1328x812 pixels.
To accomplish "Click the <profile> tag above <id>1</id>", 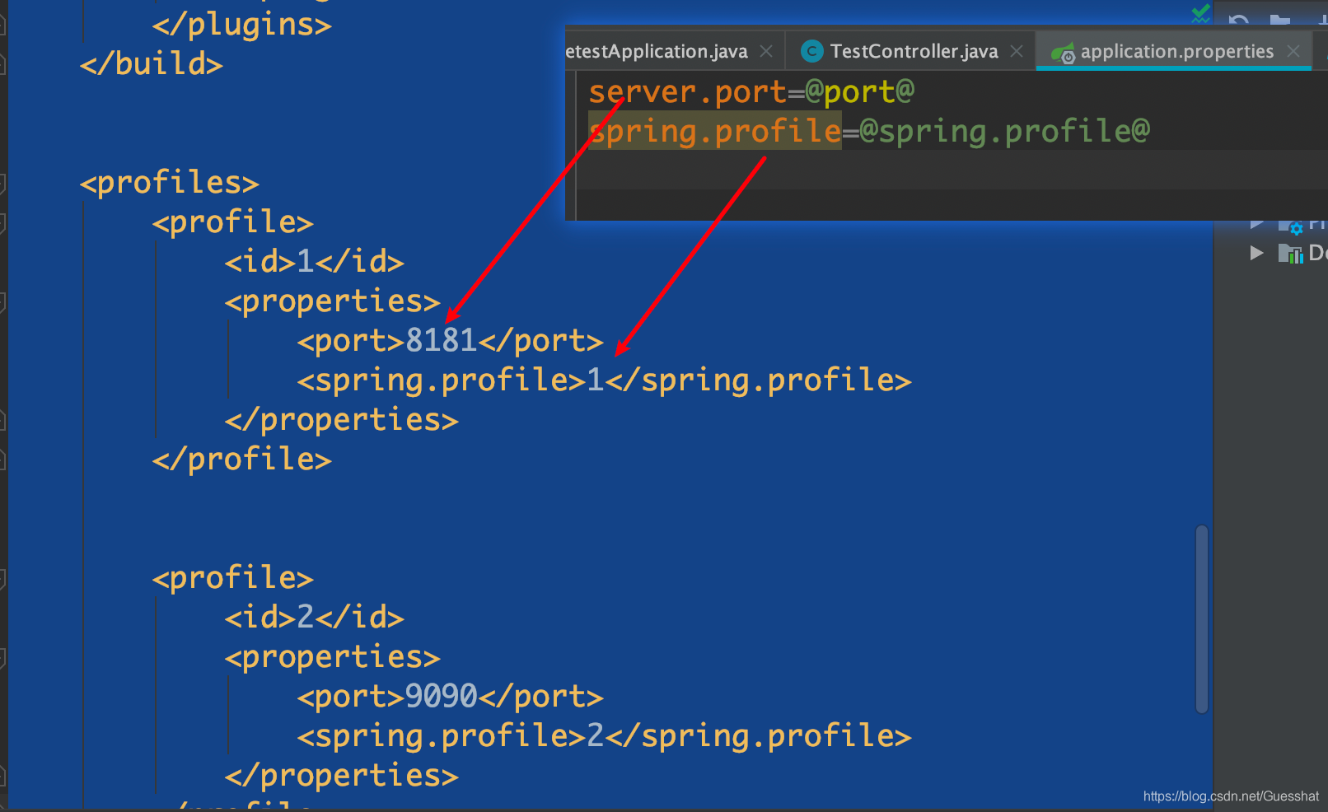I will pos(233,222).
